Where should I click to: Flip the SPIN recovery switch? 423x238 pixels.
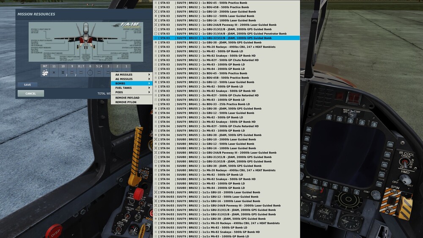coord(392,200)
